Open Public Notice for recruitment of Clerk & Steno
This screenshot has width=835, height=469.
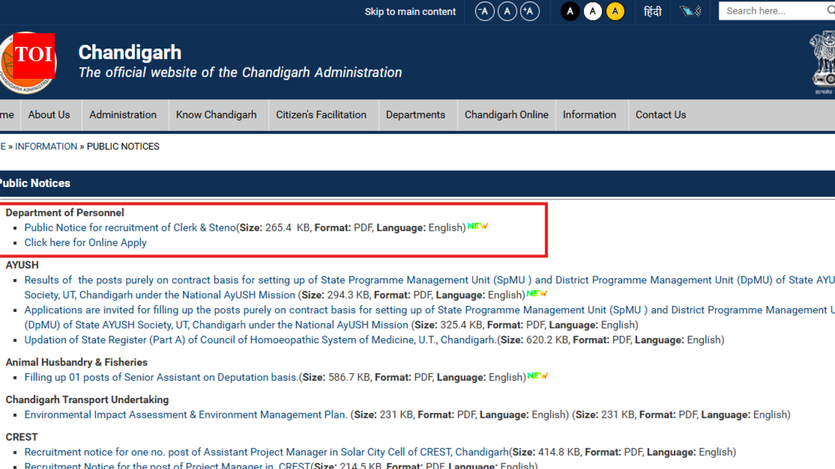click(130, 227)
